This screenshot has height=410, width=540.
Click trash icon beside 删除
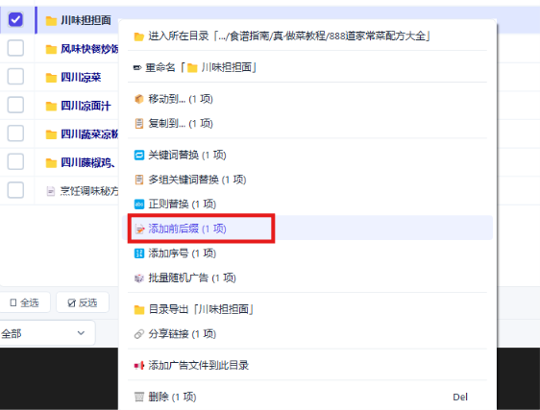click(x=138, y=397)
